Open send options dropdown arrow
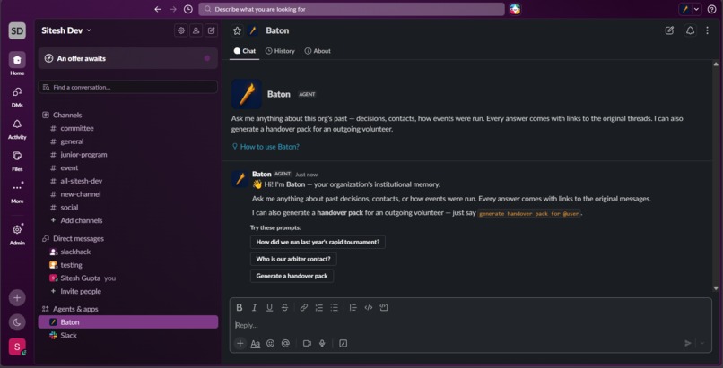Image resolution: width=723 pixels, height=368 pixels. click(702, 343)
